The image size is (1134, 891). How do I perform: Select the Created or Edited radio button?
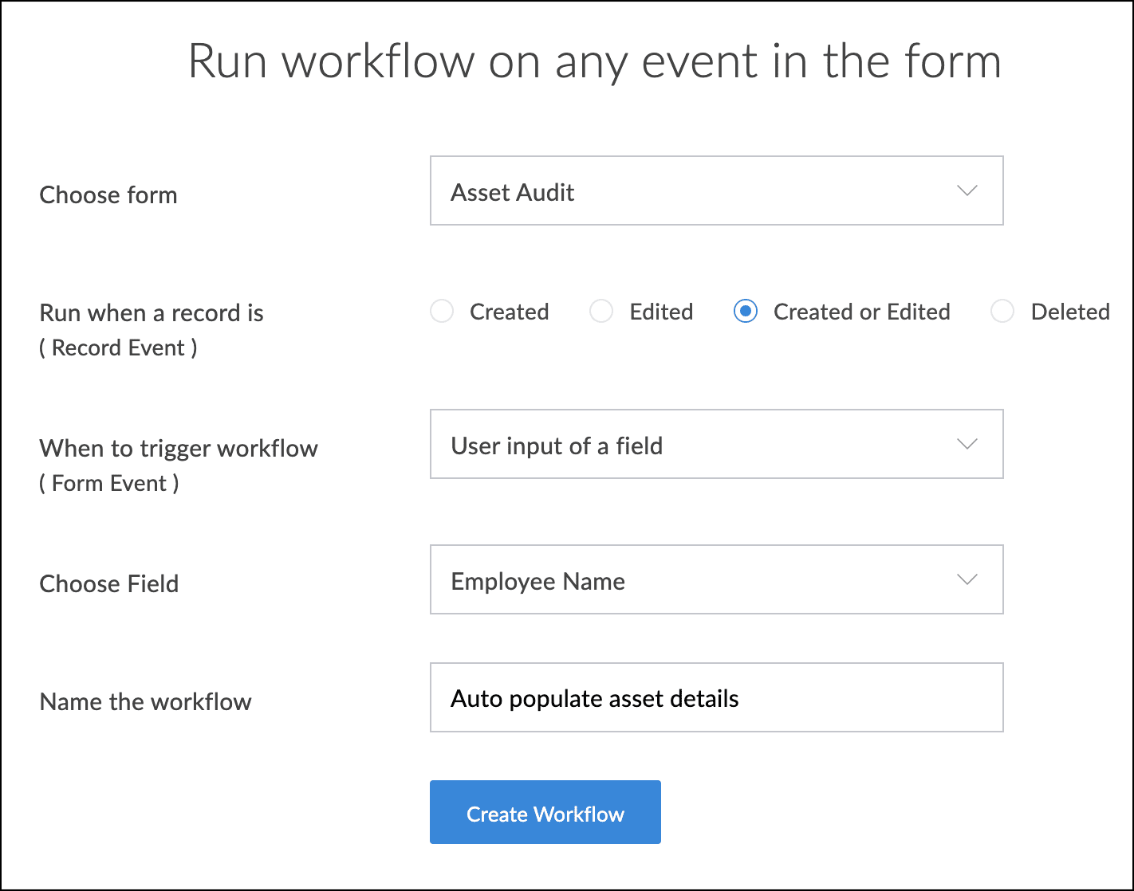click(x=745, y=312)
